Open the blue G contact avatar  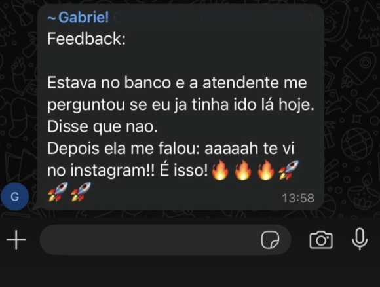point(15,197)
